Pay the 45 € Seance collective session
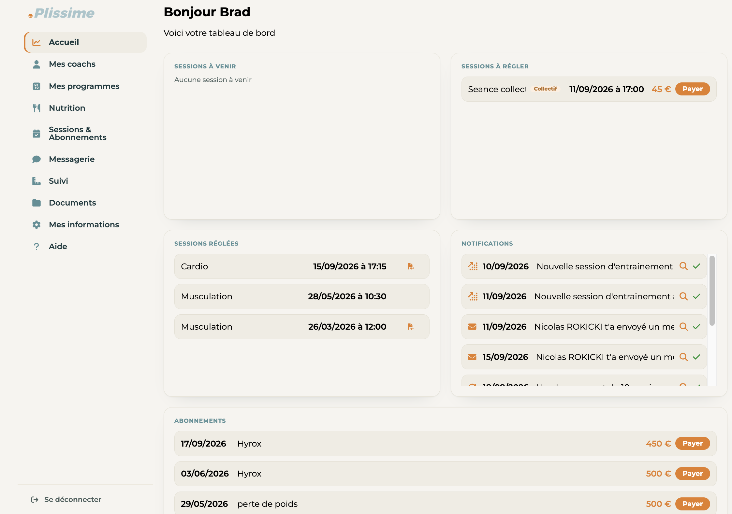Screen dimensions: 732x514 (x=693, y=89)
